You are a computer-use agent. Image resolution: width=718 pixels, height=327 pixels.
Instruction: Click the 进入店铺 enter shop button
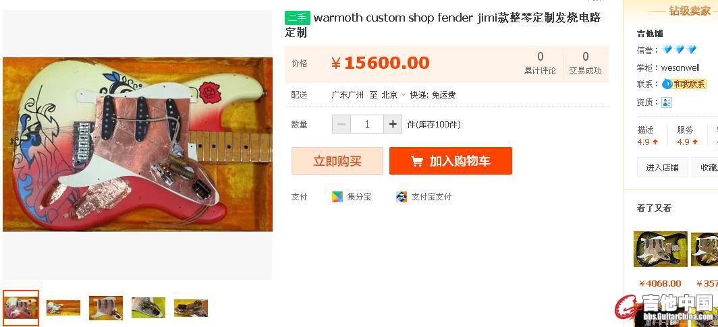click(x=662, y=167)
